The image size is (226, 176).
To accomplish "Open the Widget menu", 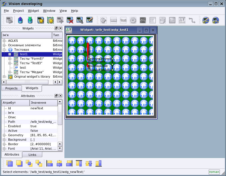I will click(x=33, y=11).
